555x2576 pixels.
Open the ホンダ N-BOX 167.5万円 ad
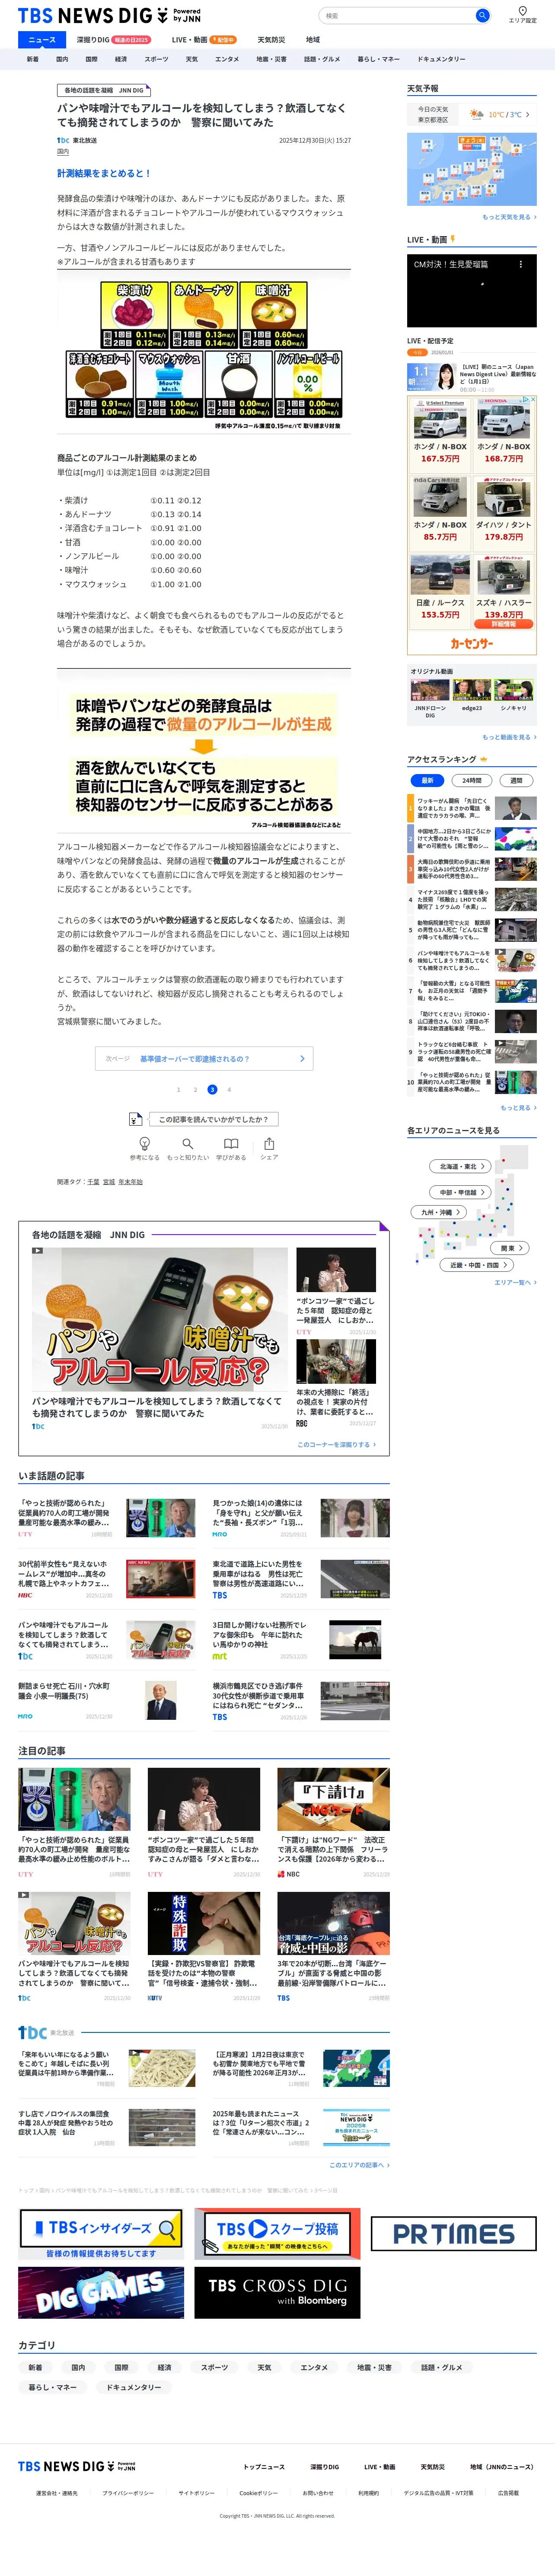[440, 433]
